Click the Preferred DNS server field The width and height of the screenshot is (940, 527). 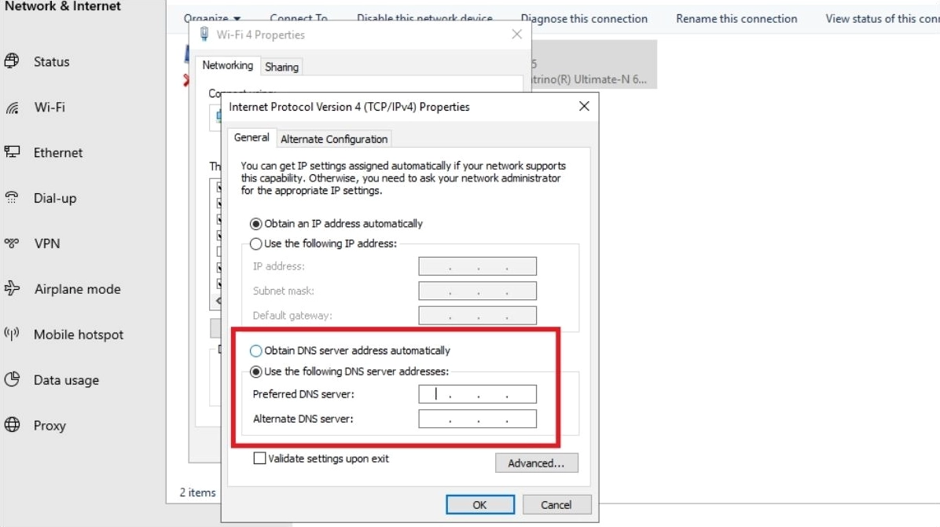coord(477,394)
